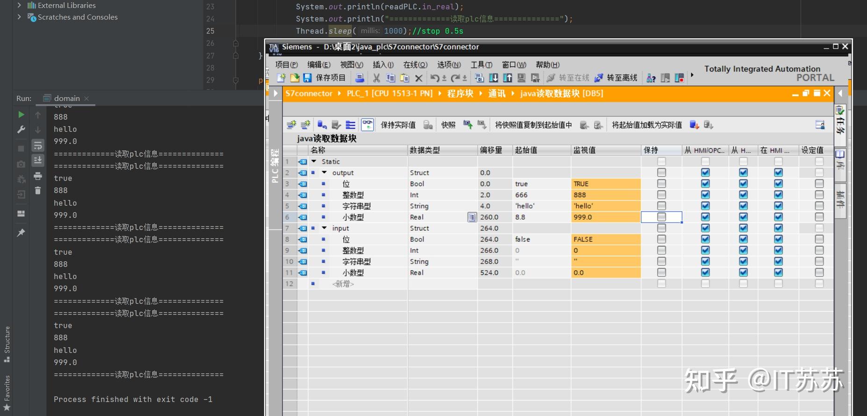
Task: Select the domain tab in Run panel
Action: (x=66, y=98)
